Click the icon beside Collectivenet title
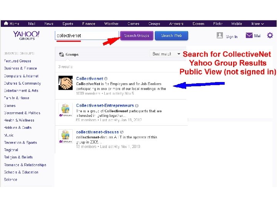 [106, 79]
